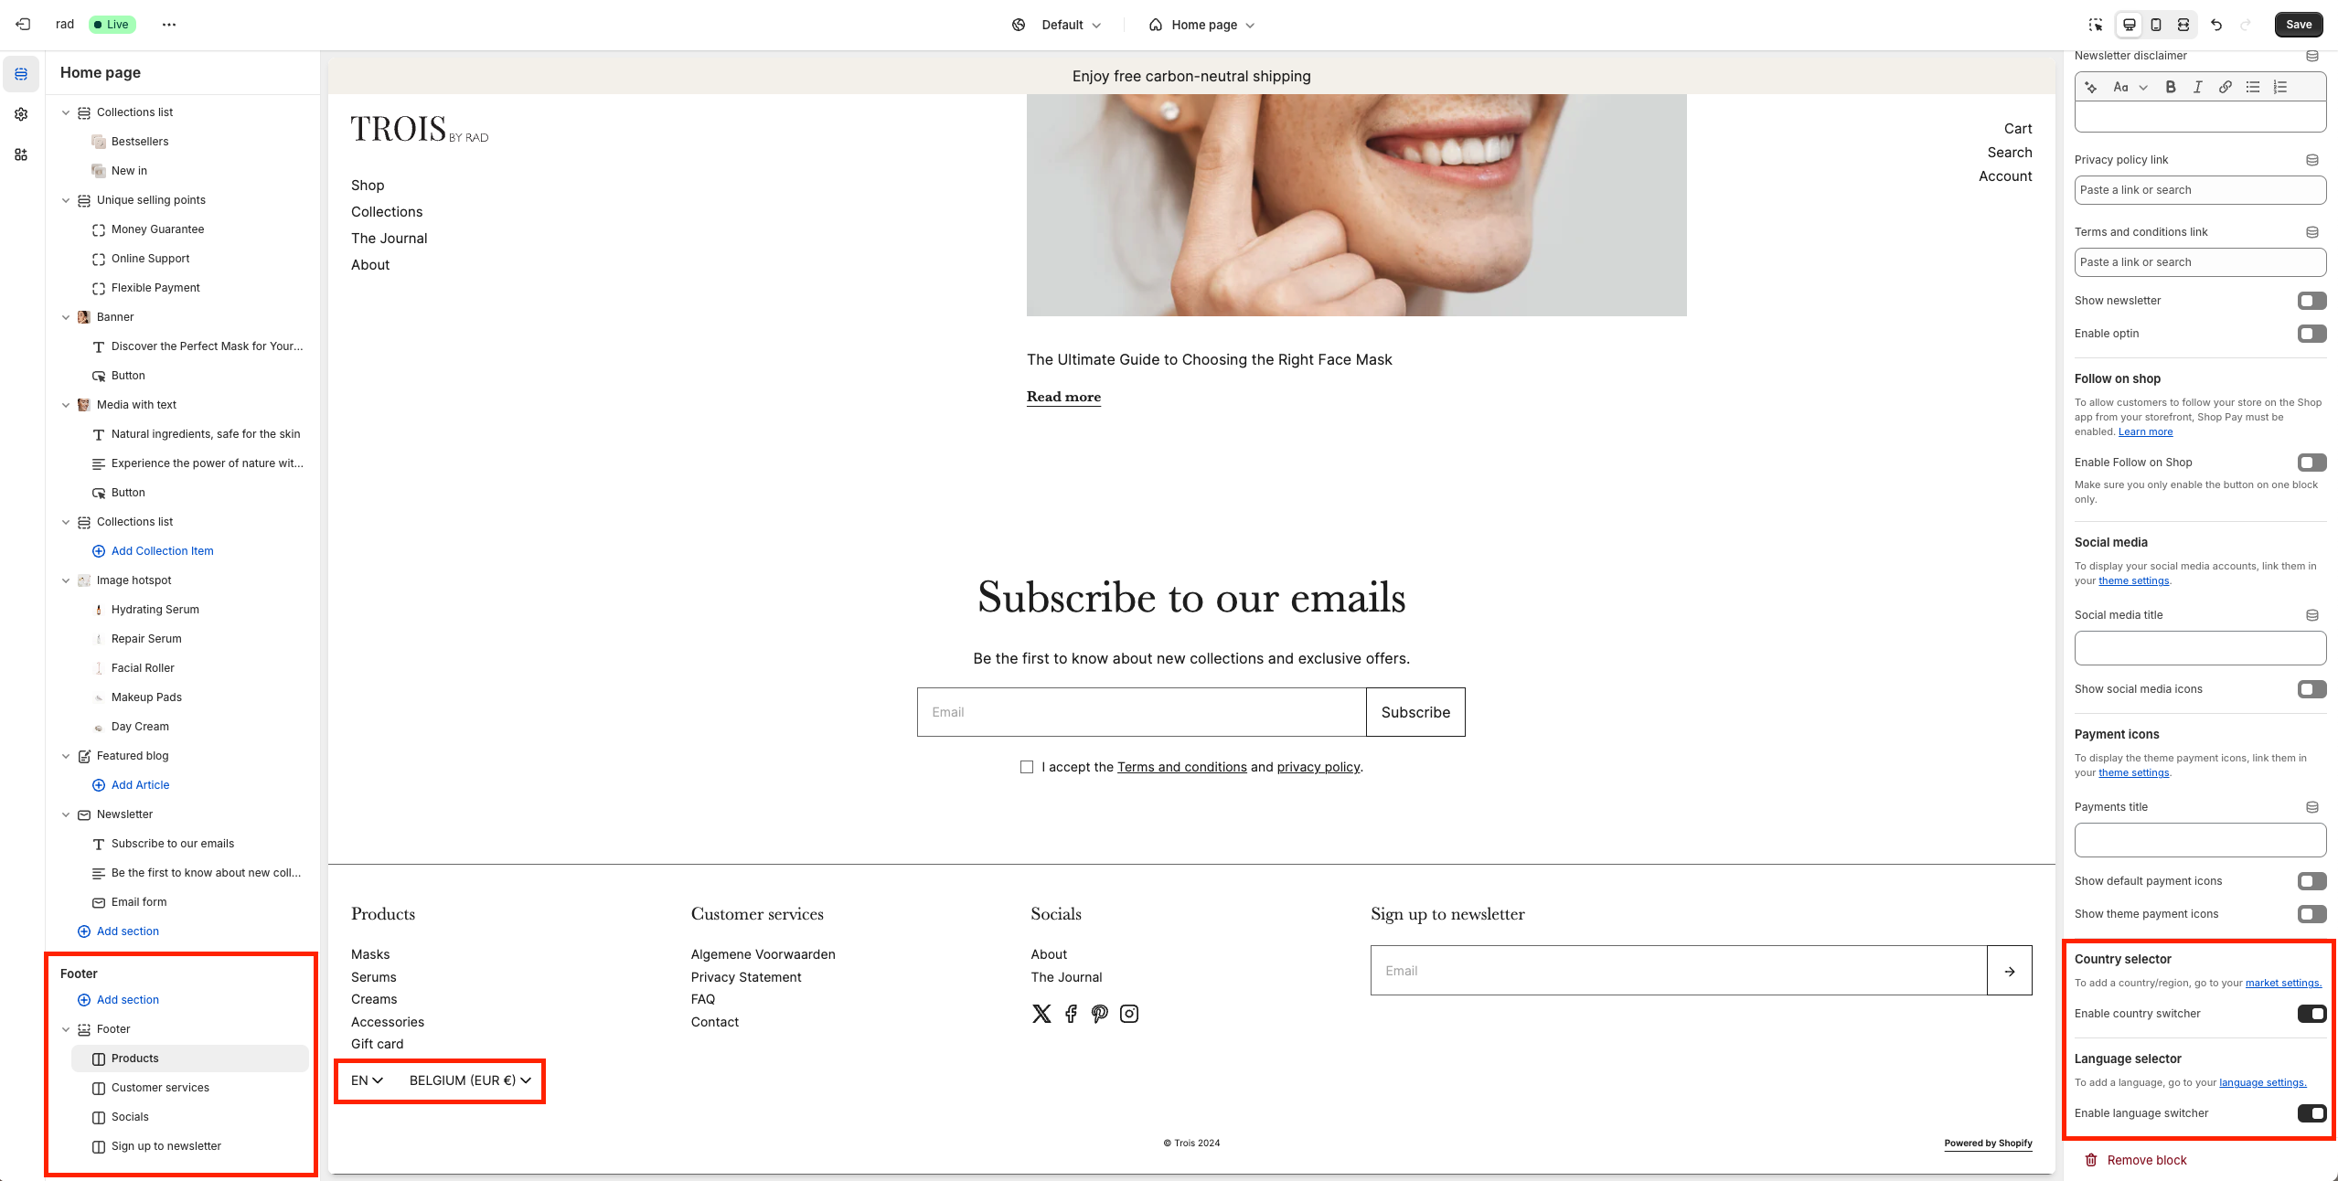Image resolution: width=2338 pixels, height=1181 pixels.
Task: Click the undo arrow icon
Action: pos(2216,25)
